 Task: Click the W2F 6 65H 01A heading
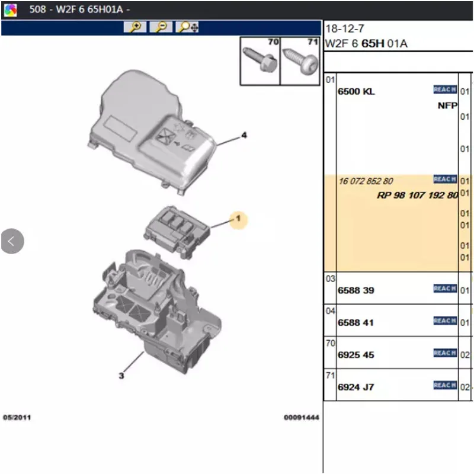pos(366,44)
